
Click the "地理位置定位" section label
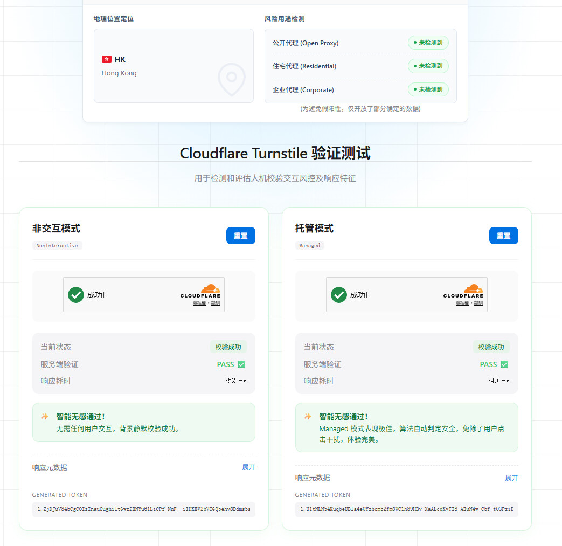114,19
